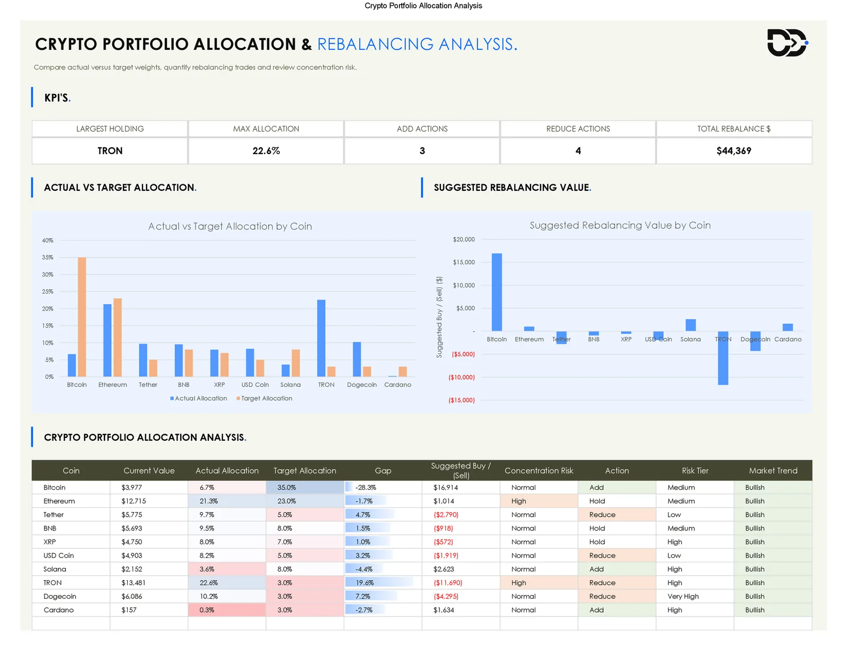Click the Actual vs Target Allocation by Coin title
Viewport: 848px width, 655px height.
tap(230, 226)
